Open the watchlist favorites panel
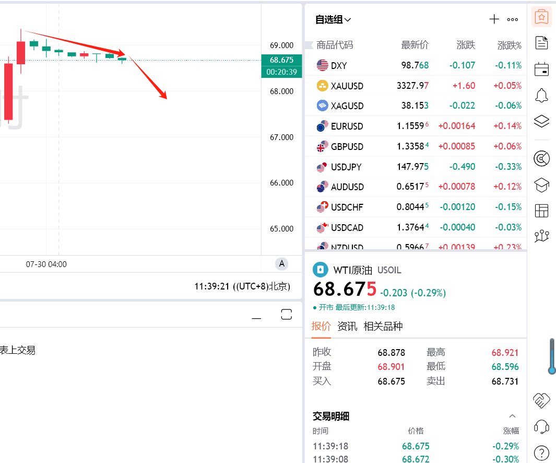The height and width of the screenshot is (463, 556). [x=541, y=17]
